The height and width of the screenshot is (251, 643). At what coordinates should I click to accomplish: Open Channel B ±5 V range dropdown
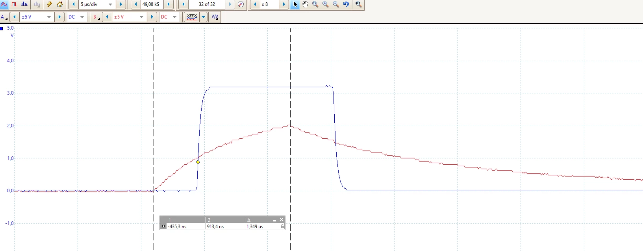point(130,17)
